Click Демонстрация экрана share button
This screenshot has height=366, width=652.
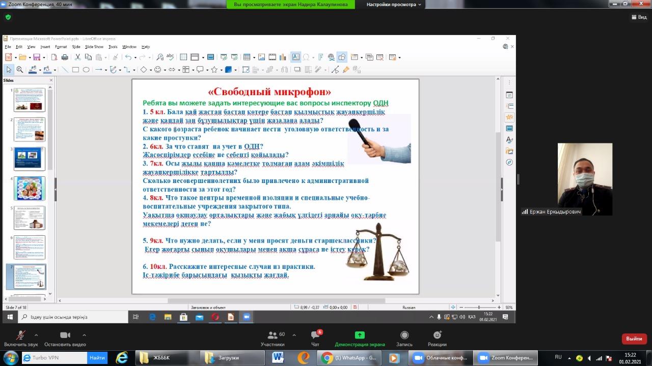click(360, 339)
